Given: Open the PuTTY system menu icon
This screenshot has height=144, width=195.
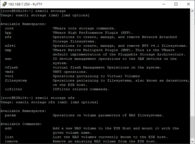Looking at the screenshot, I should pyautogui.click(x=4, y=4).
